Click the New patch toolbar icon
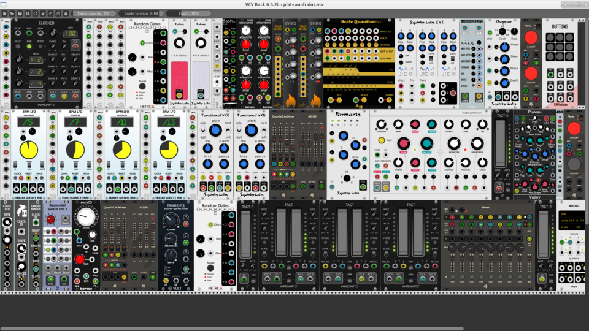589x331 pixels. [4, 13]
